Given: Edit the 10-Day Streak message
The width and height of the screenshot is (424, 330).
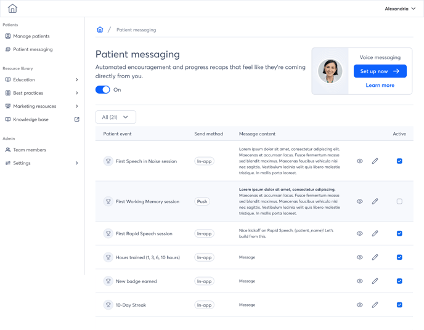Looking at the screenshot, I should click(375, 305).
